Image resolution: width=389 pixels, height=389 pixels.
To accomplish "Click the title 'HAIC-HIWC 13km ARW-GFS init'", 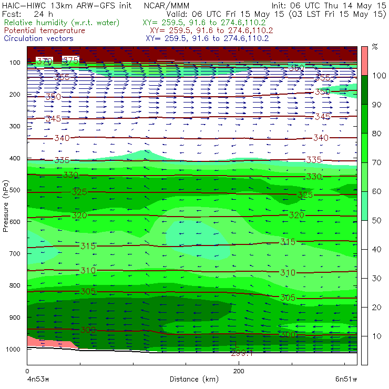I will 66,6.
